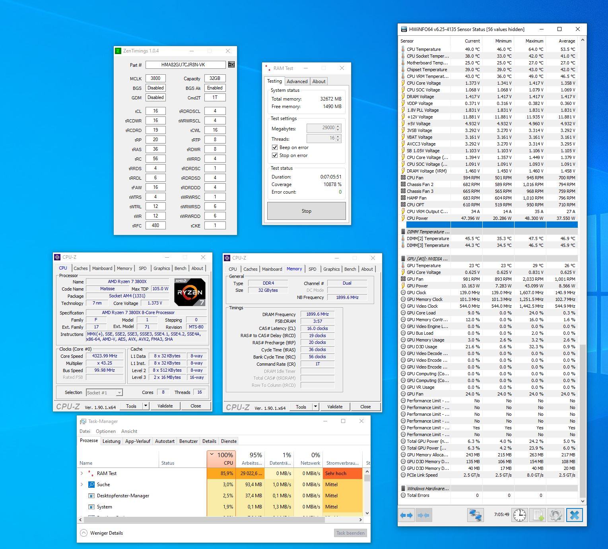Viewport: 608px width, 549px height.
Task: Click the CPU Fan row fan icon
Action: tap(403, 178)
